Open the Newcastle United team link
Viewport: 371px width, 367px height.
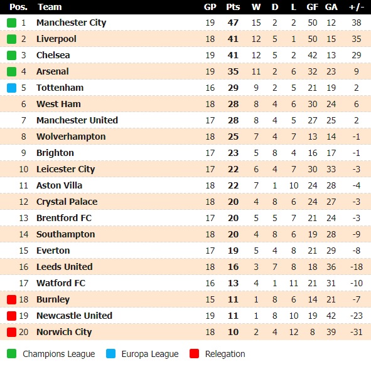74,316
